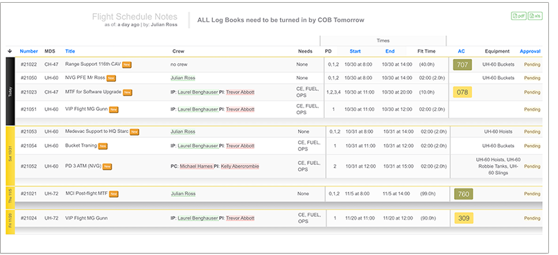The width and height of the screenshot is (558, 255).
Task: Click Pending approval for flight #21022
Action: tap(532, 64)
